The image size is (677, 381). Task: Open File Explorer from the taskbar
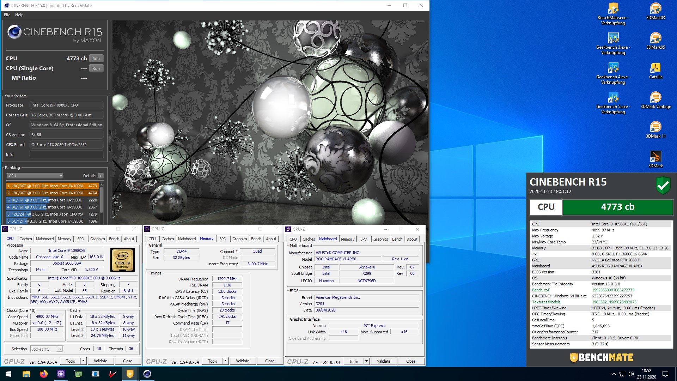coord(26,374)
